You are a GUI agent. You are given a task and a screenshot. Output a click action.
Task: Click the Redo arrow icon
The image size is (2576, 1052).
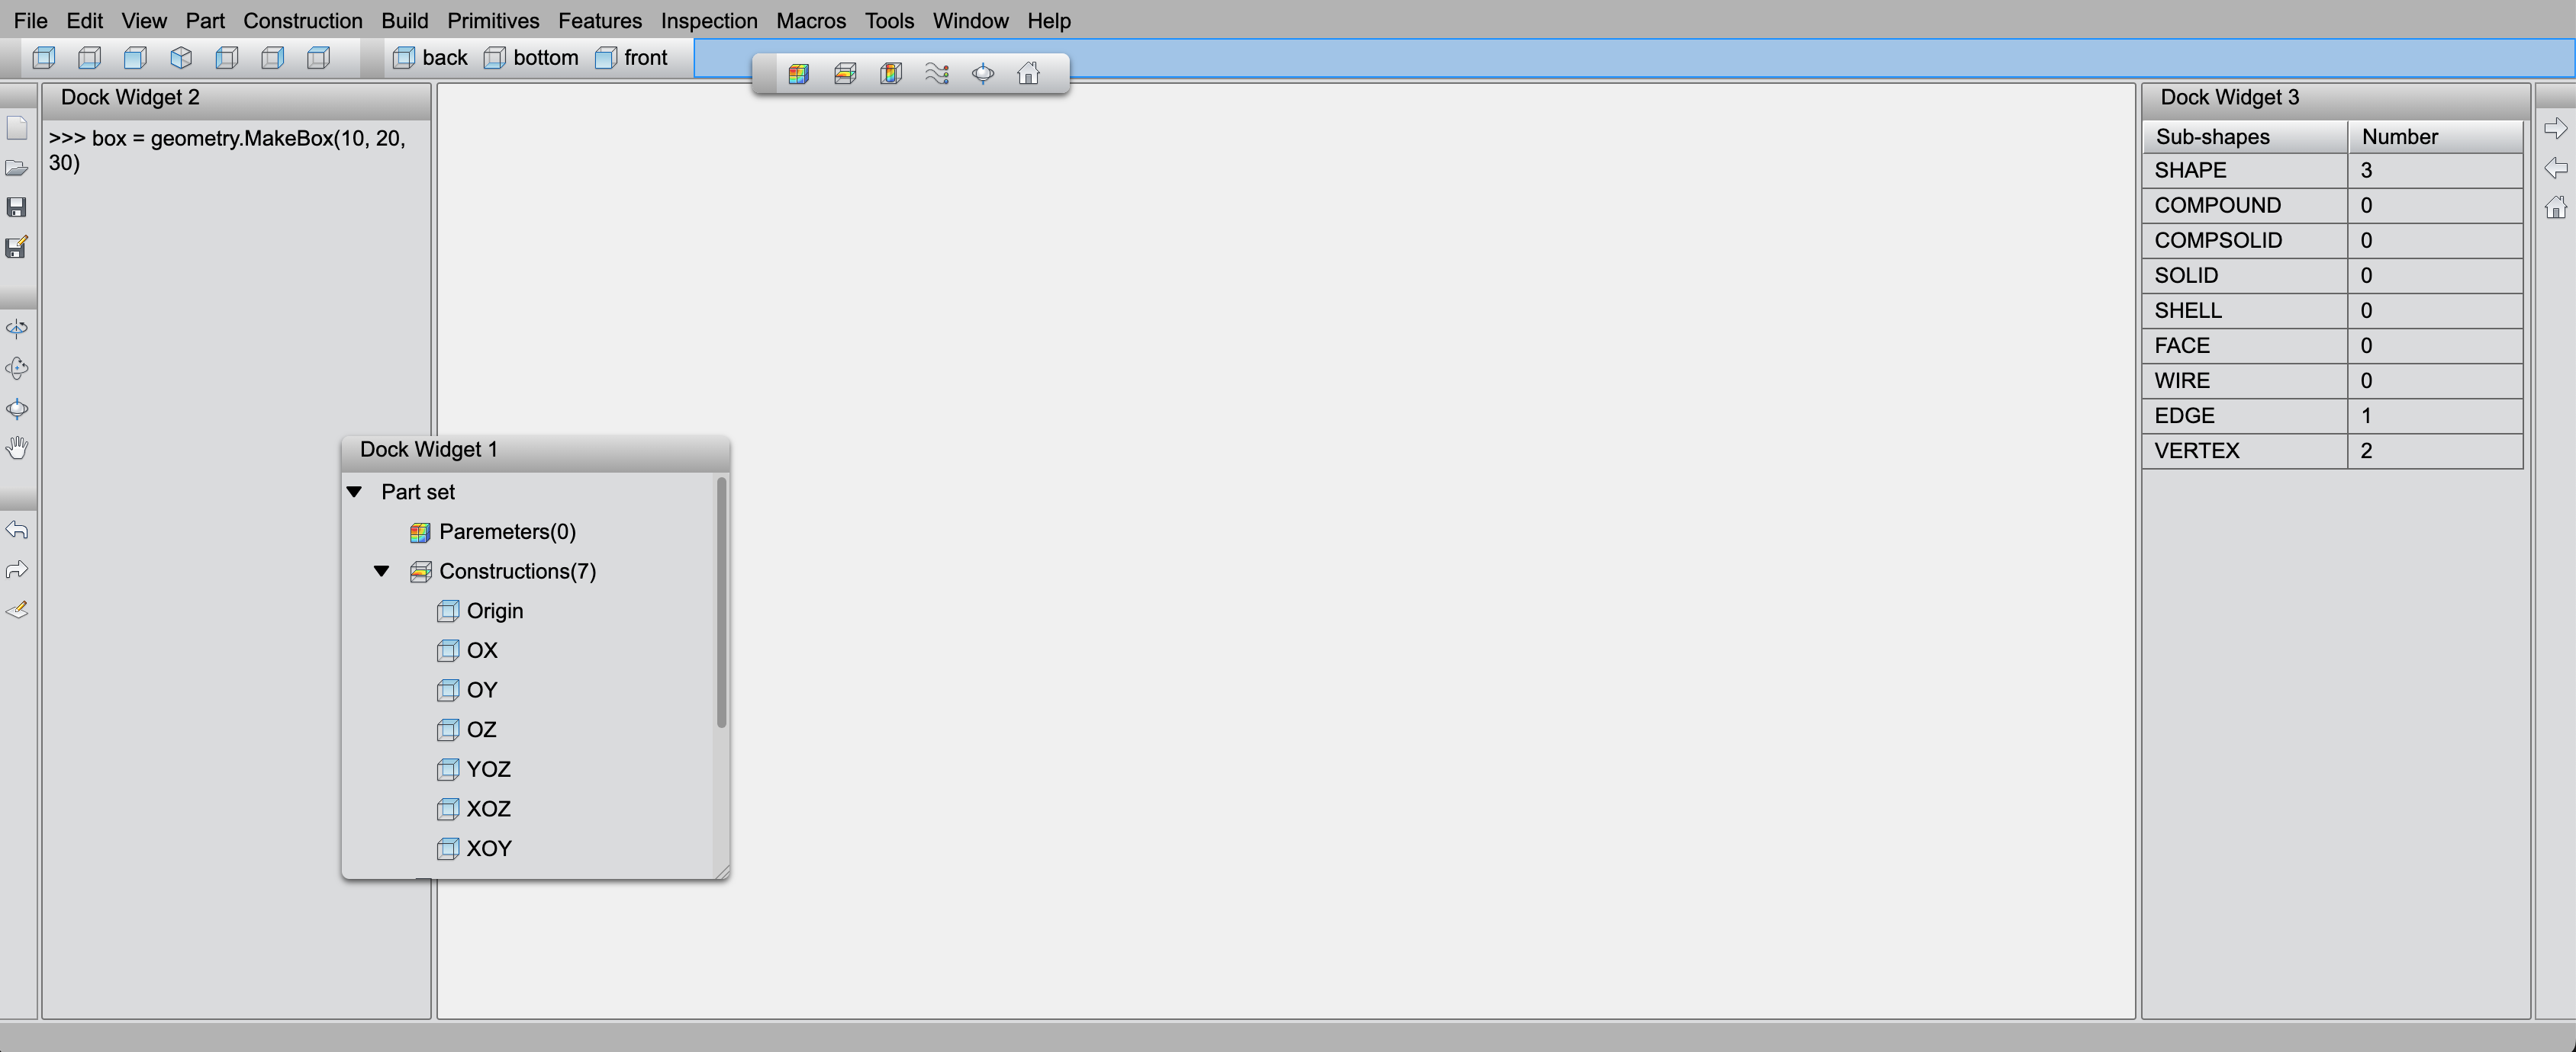coord(17,569)
